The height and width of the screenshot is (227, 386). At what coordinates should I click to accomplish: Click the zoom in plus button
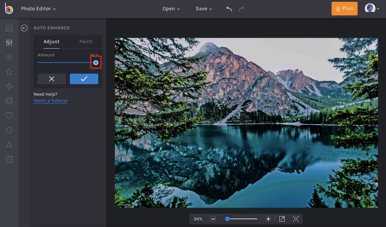268,219
